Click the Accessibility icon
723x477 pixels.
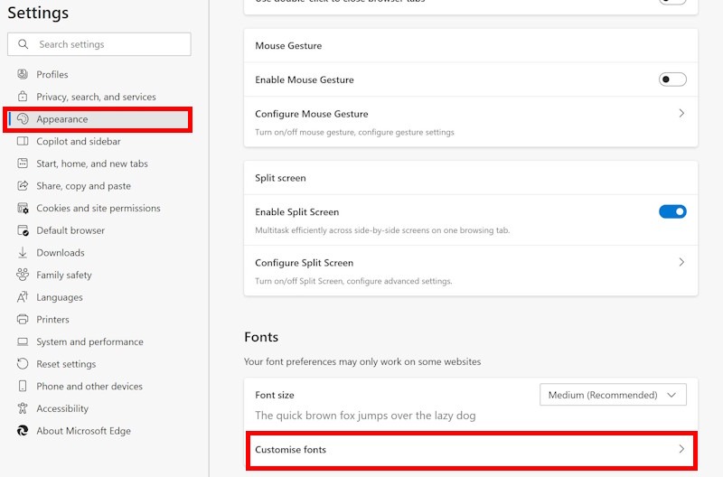(23, 408)
